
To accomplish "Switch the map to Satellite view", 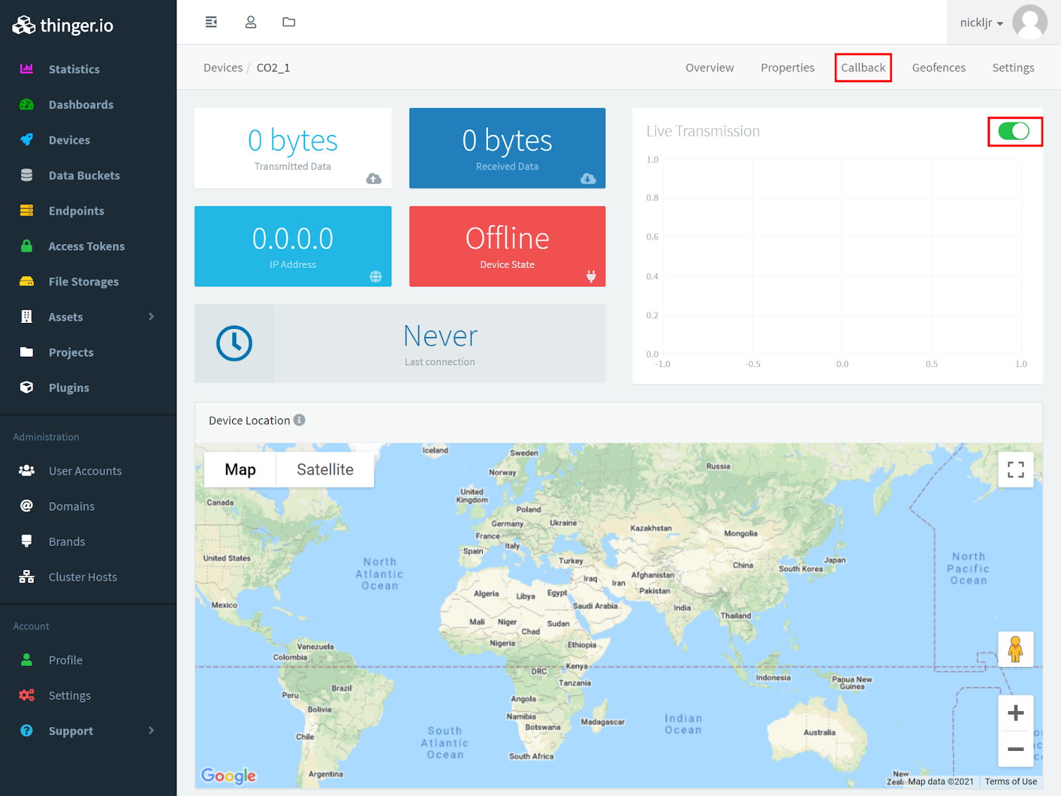I will click(x=324, y=469).
